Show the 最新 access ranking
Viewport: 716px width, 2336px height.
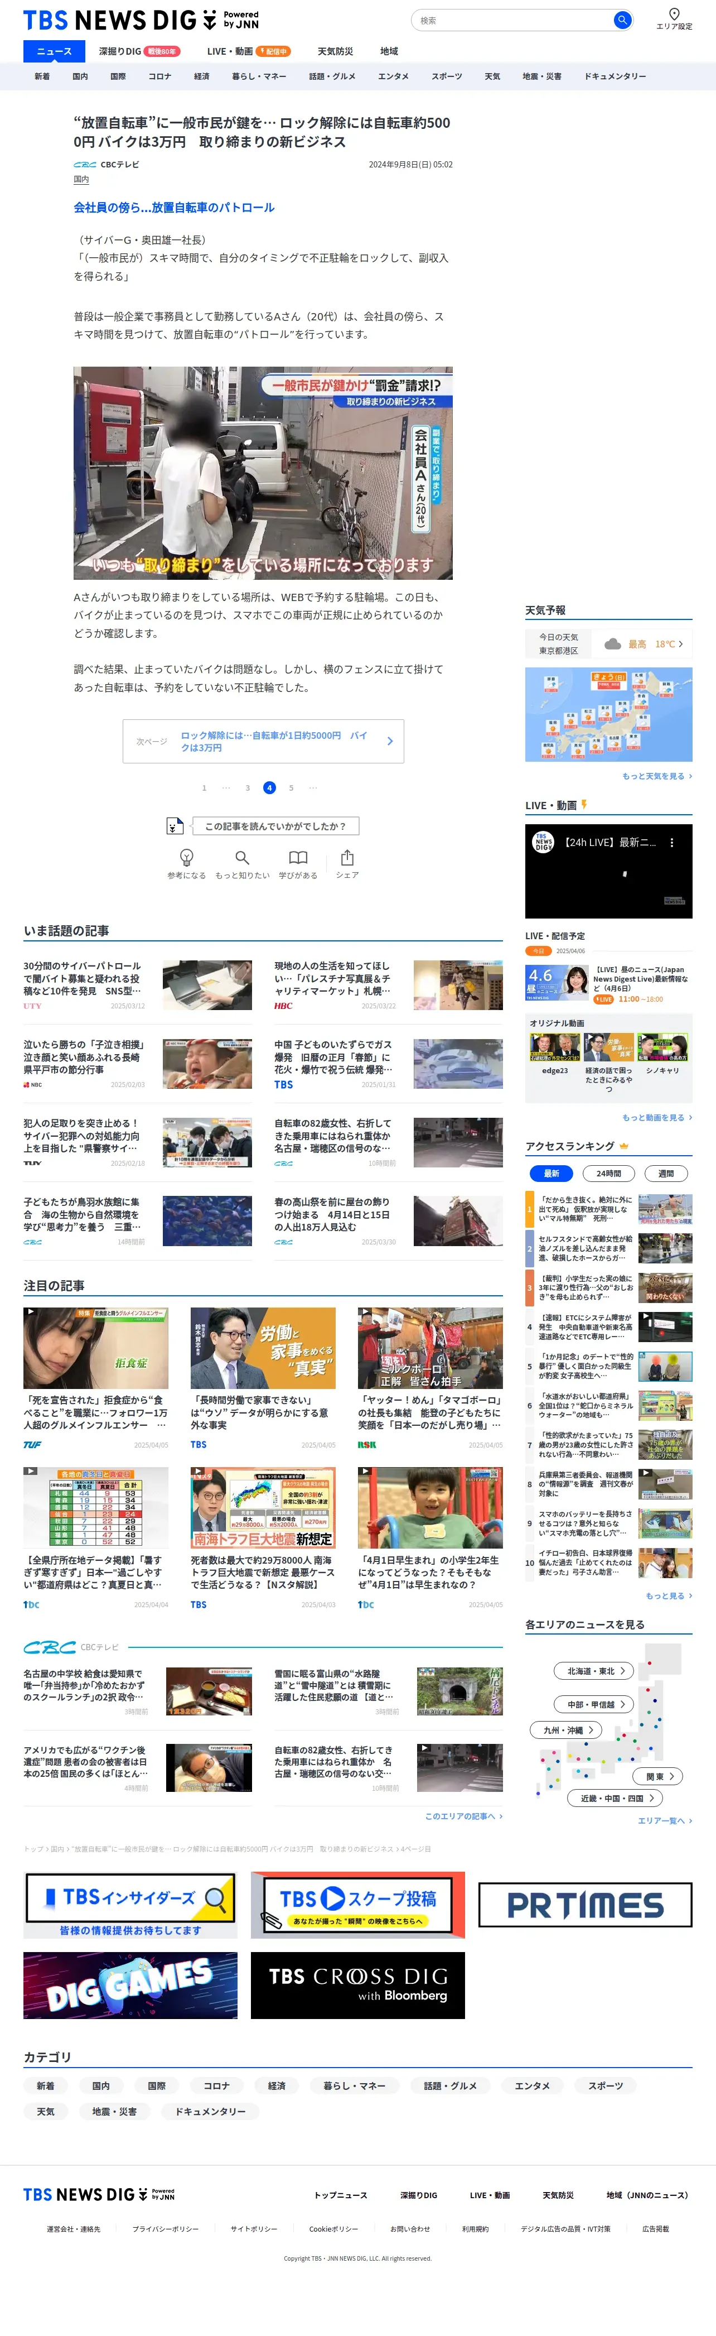(x=551, y=1174)
